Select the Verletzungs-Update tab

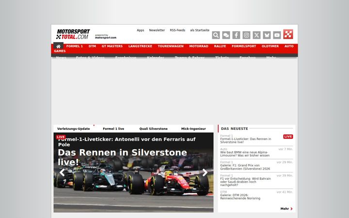(74, 129)
